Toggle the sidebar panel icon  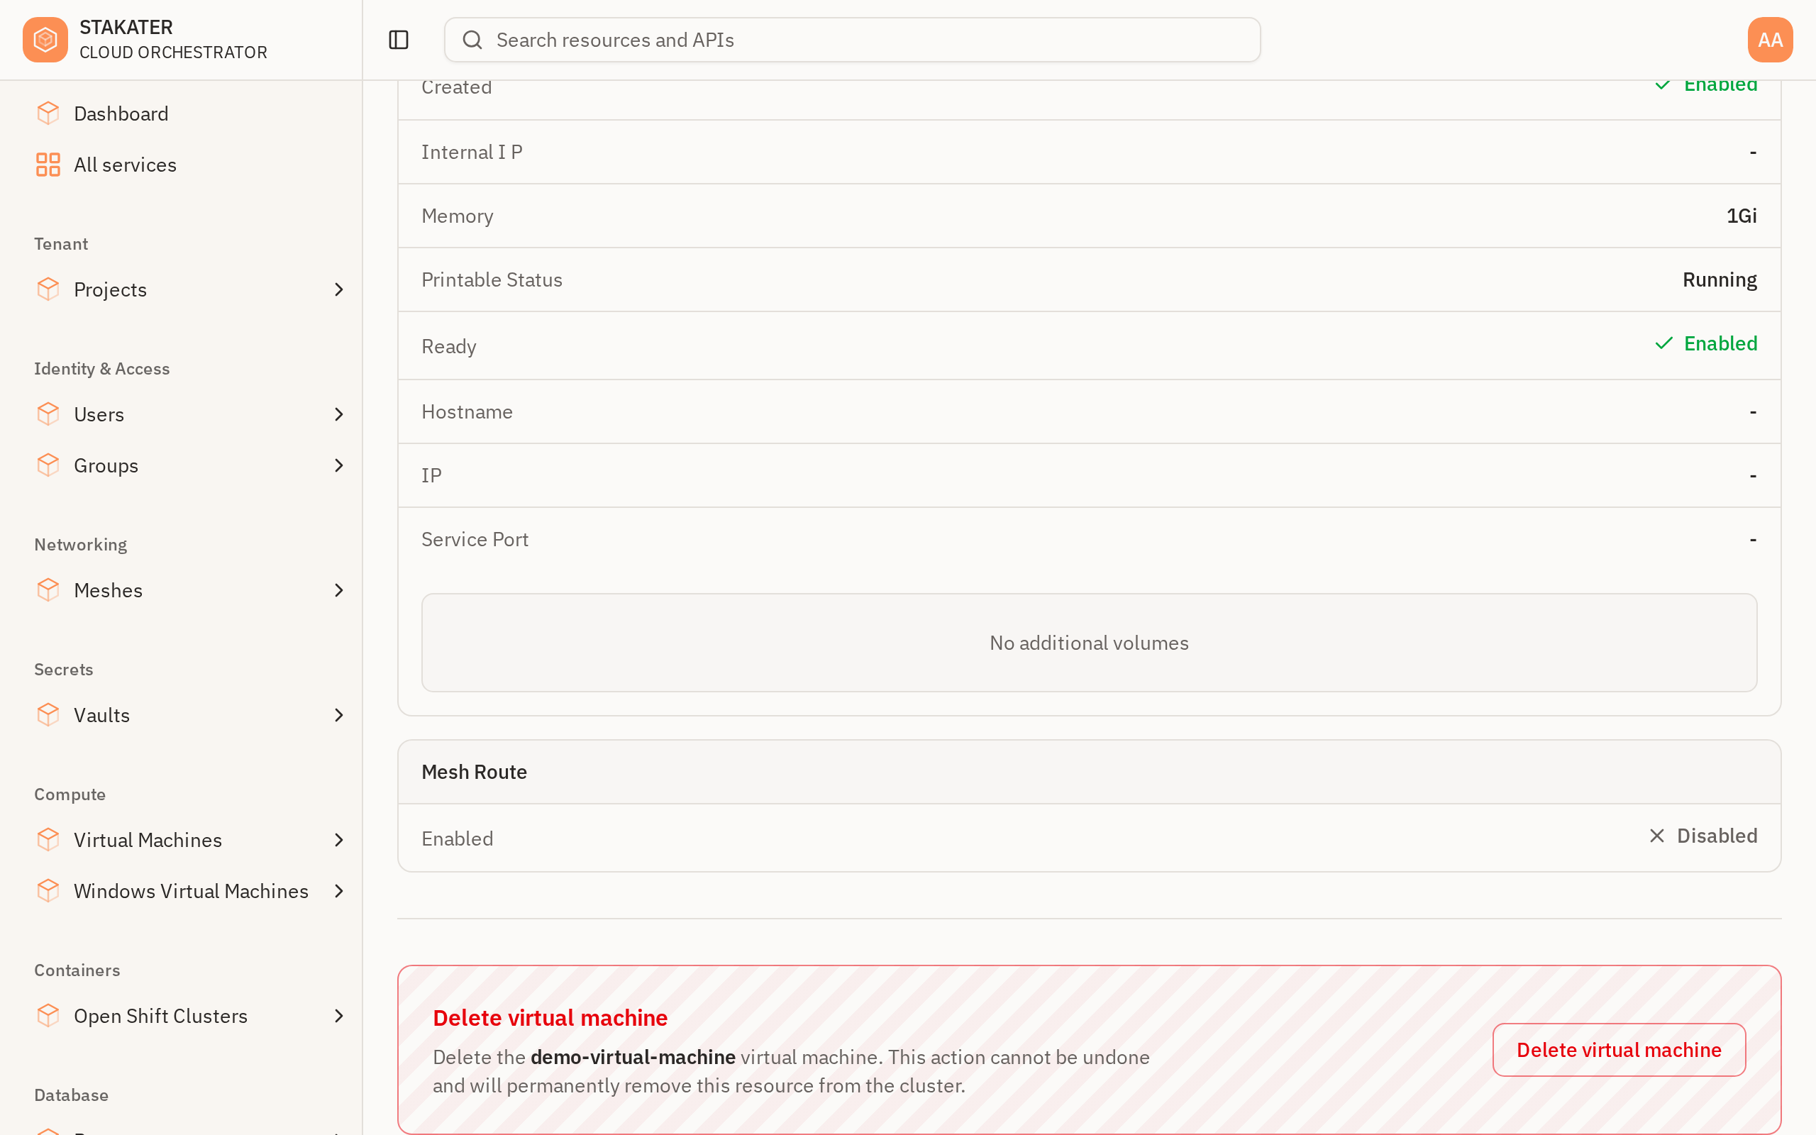point(399,40)
